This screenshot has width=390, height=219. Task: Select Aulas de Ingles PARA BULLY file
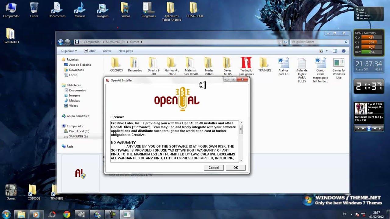click(x=302, y=70)
